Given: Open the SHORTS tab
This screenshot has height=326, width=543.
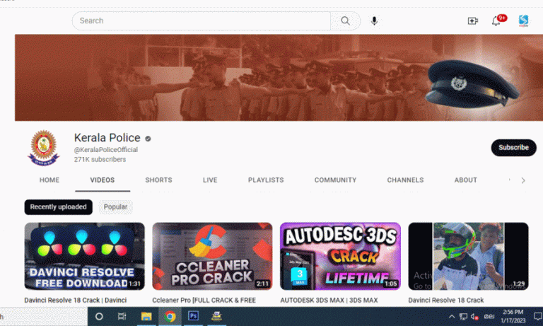Looking at the screenshot, I should click(x=158, y=180).
